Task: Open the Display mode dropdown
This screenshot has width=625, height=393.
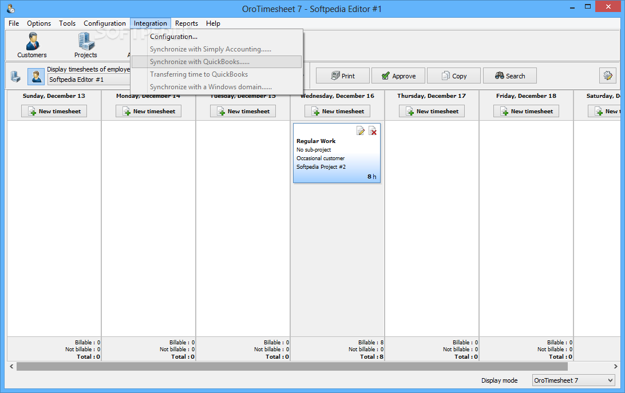Action: click(573, 380)
